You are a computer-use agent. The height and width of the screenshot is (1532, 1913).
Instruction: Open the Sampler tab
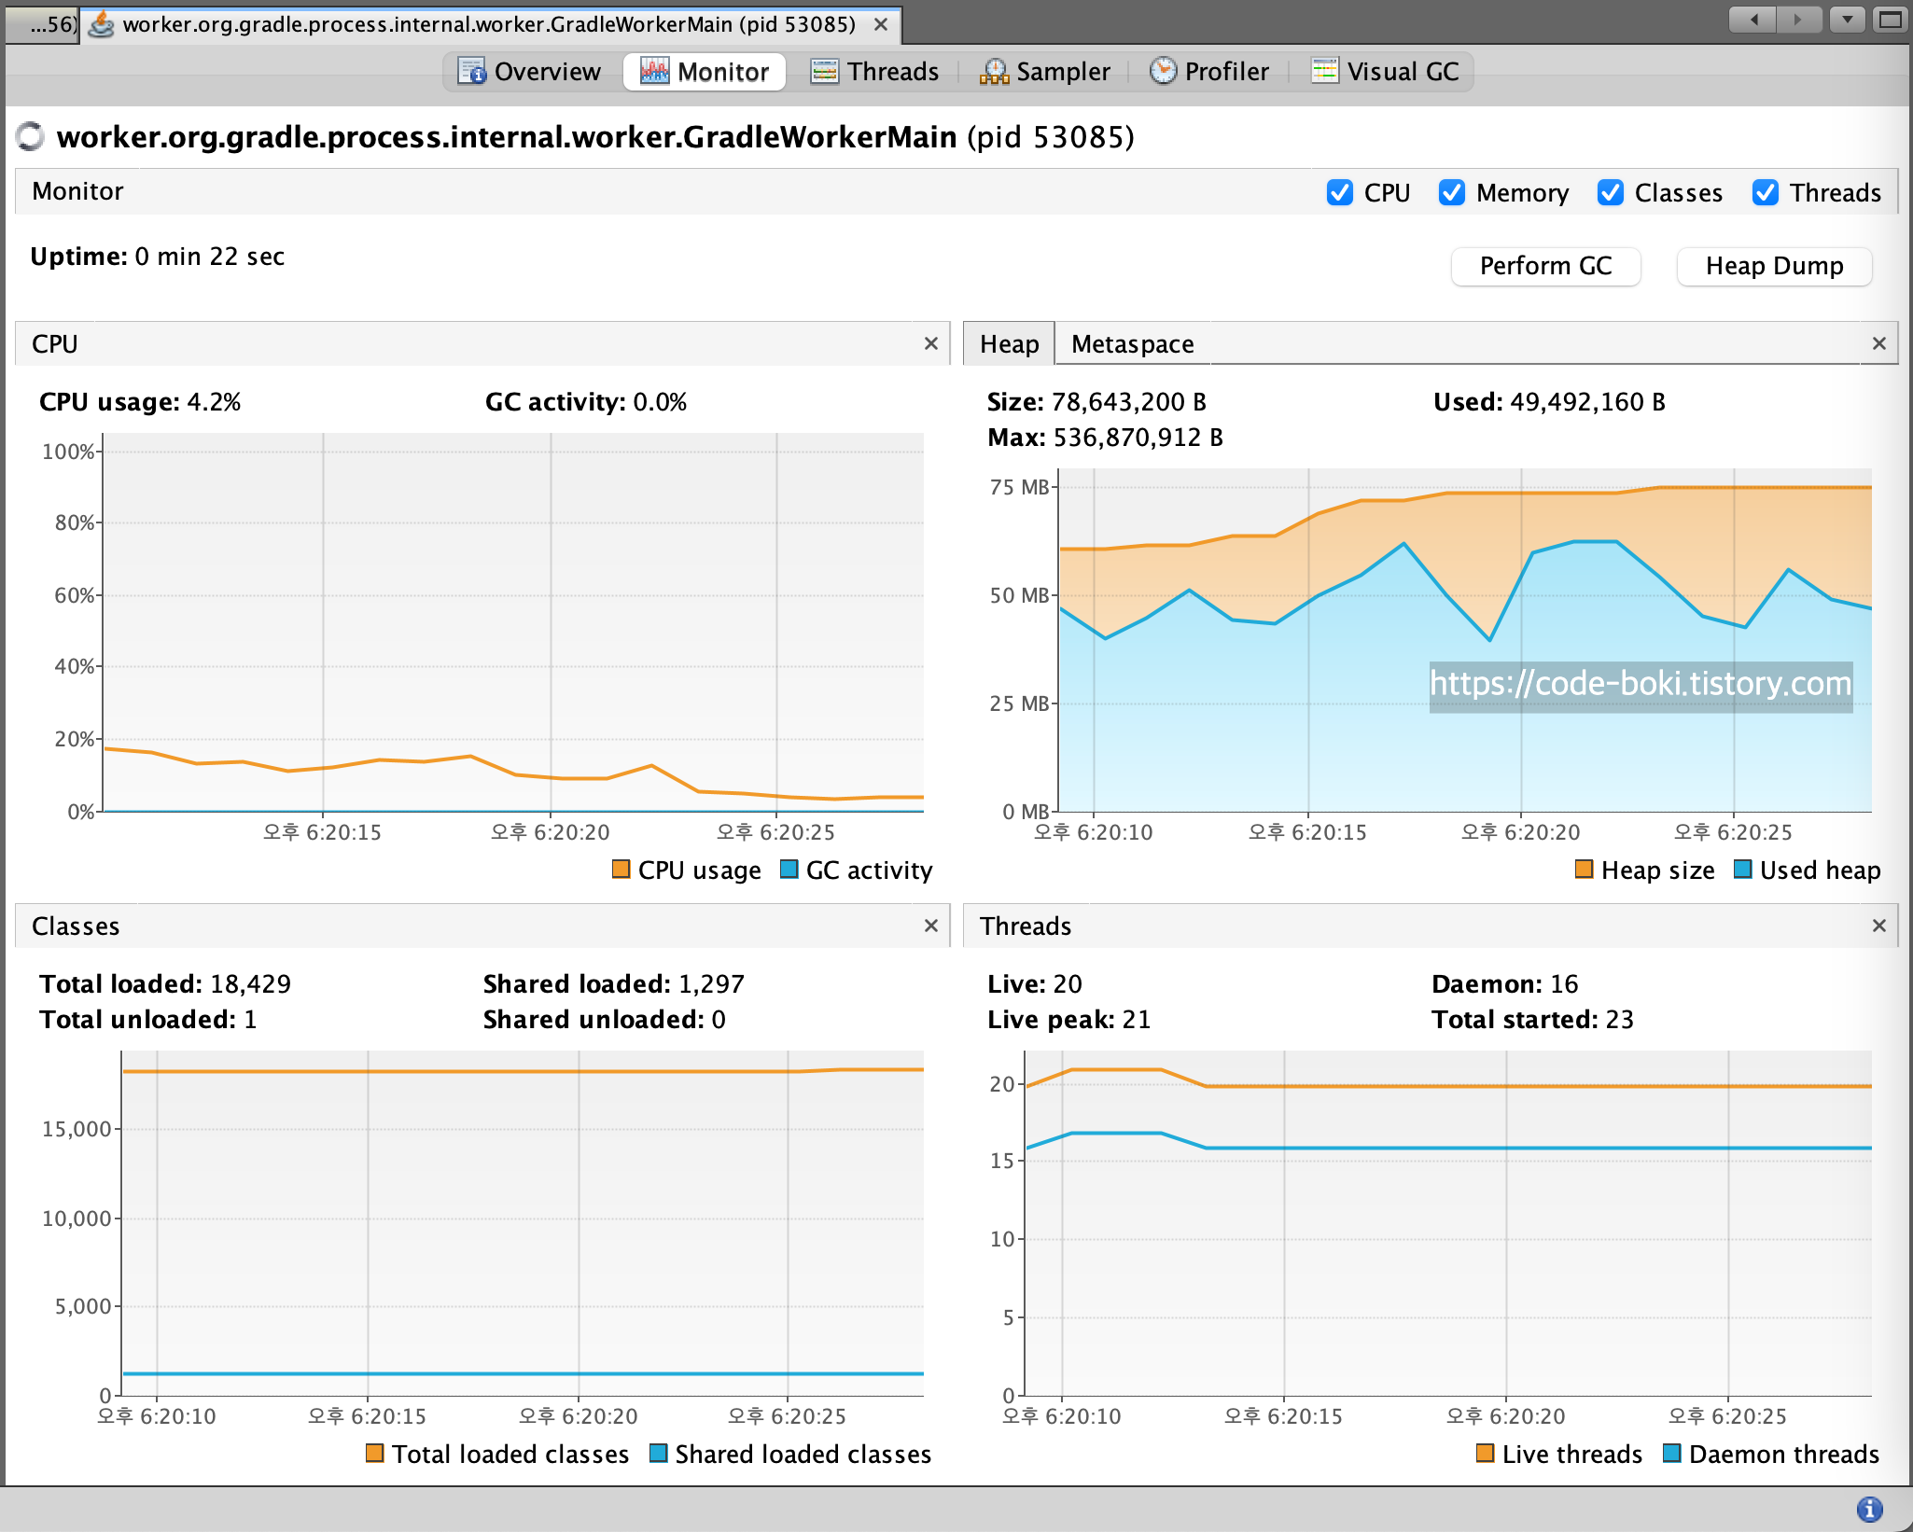point(1045,72)
